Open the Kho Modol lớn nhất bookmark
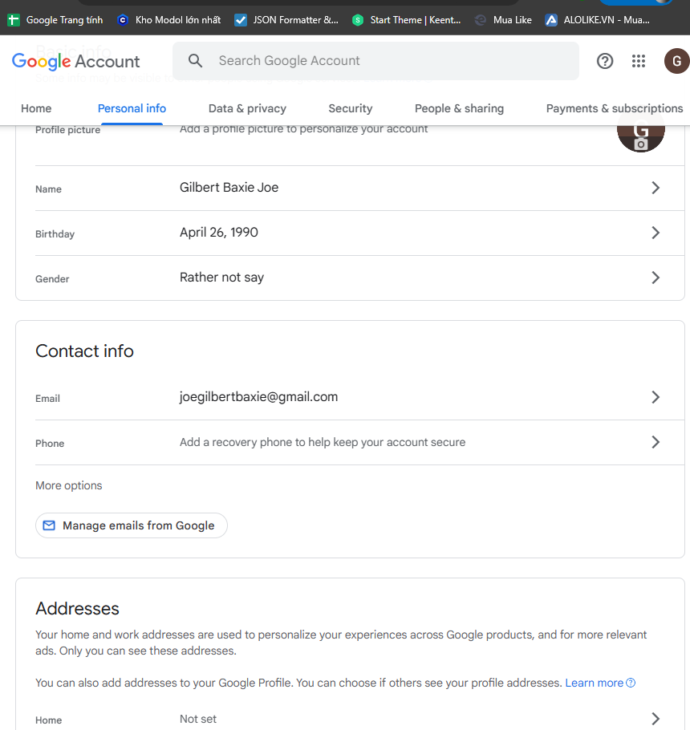The height and width of the screenshot is (730, 690). point(168,20)
